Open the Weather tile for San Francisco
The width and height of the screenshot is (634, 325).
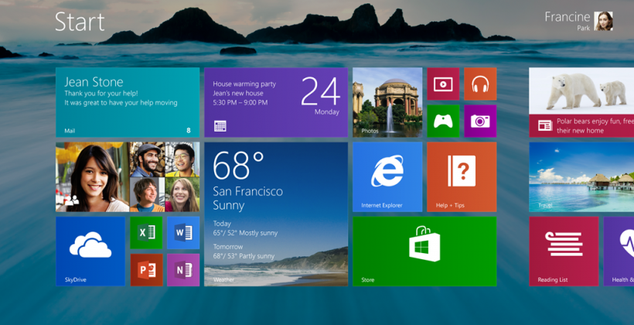tap(276, 214)
